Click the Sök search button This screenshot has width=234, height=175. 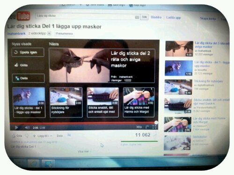[144, 17]
